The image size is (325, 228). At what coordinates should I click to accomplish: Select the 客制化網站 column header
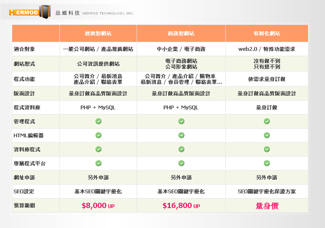[x=267, y=34]
